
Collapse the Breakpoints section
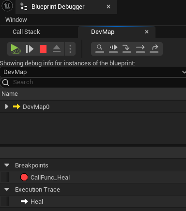coord(7,165)
